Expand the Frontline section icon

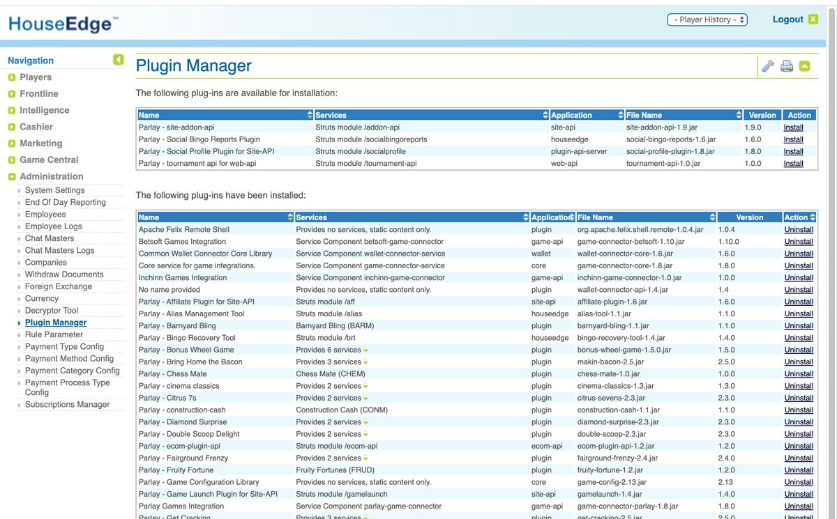click(12, 94)
